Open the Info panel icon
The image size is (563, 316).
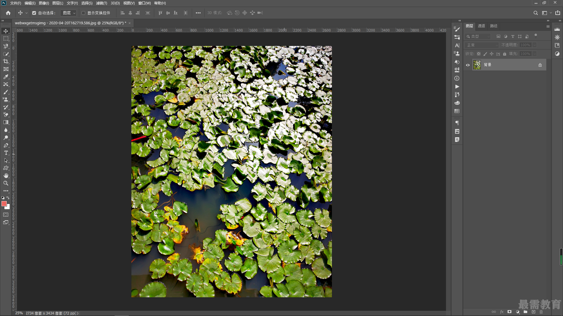click(x=457, y=78)
